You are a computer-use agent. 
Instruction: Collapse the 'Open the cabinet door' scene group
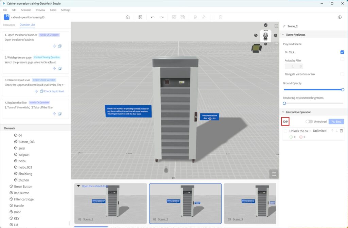tap(79, 186)
